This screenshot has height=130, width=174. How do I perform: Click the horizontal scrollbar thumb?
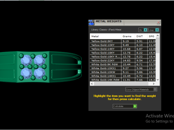tap(121, 84)
